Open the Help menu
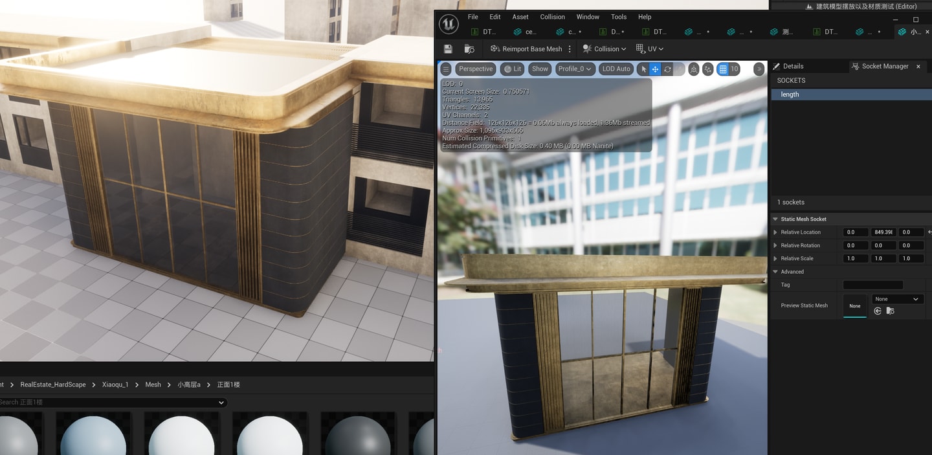This screenshot has height=455, width=932. [645, 17]
